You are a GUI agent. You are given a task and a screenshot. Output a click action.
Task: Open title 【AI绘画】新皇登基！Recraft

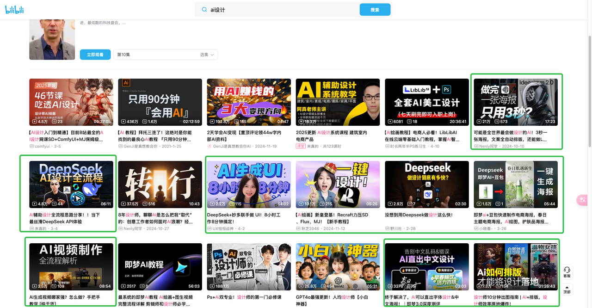[333, 218]
